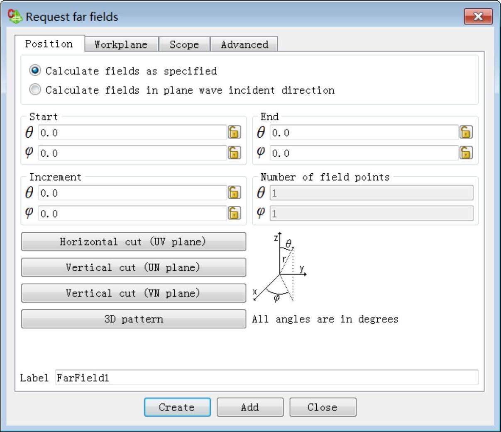Click the lock icon beside End phi
This screenshot has width=501, height=432.
466,153
